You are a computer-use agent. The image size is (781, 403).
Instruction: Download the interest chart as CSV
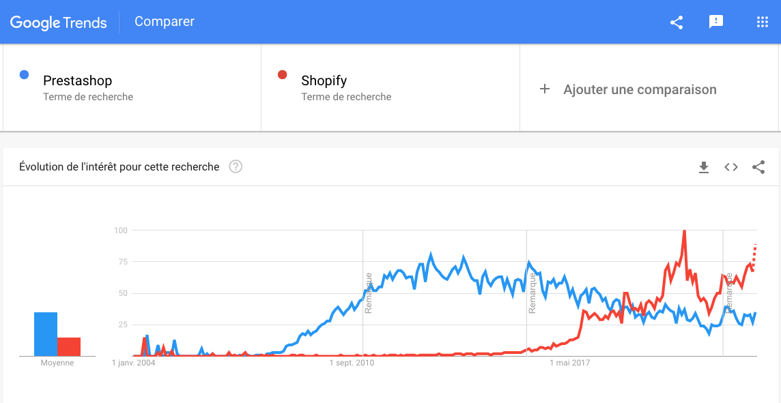tap(704, 167)
